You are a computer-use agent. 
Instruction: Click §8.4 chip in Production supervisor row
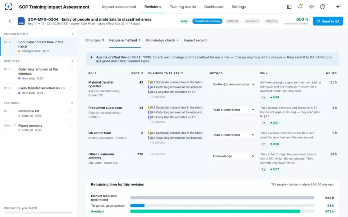tap(175, 112)
